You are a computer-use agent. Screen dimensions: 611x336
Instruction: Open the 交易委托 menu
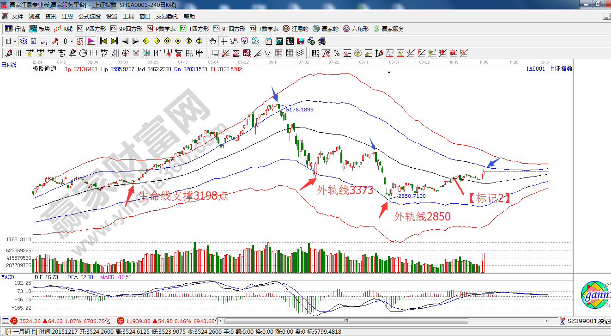tap(167, 16)
